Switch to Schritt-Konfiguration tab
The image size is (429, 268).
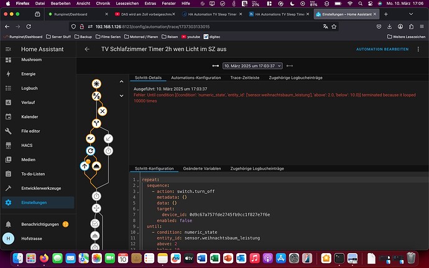point(154,169)
